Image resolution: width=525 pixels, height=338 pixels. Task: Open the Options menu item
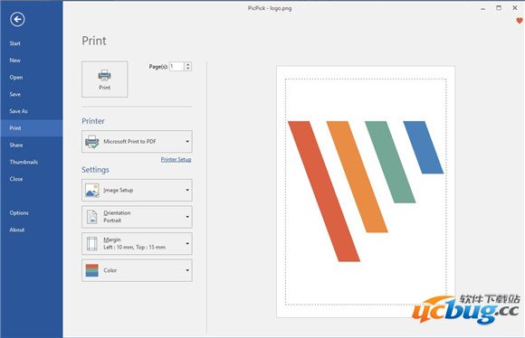(x=19, y=212)
